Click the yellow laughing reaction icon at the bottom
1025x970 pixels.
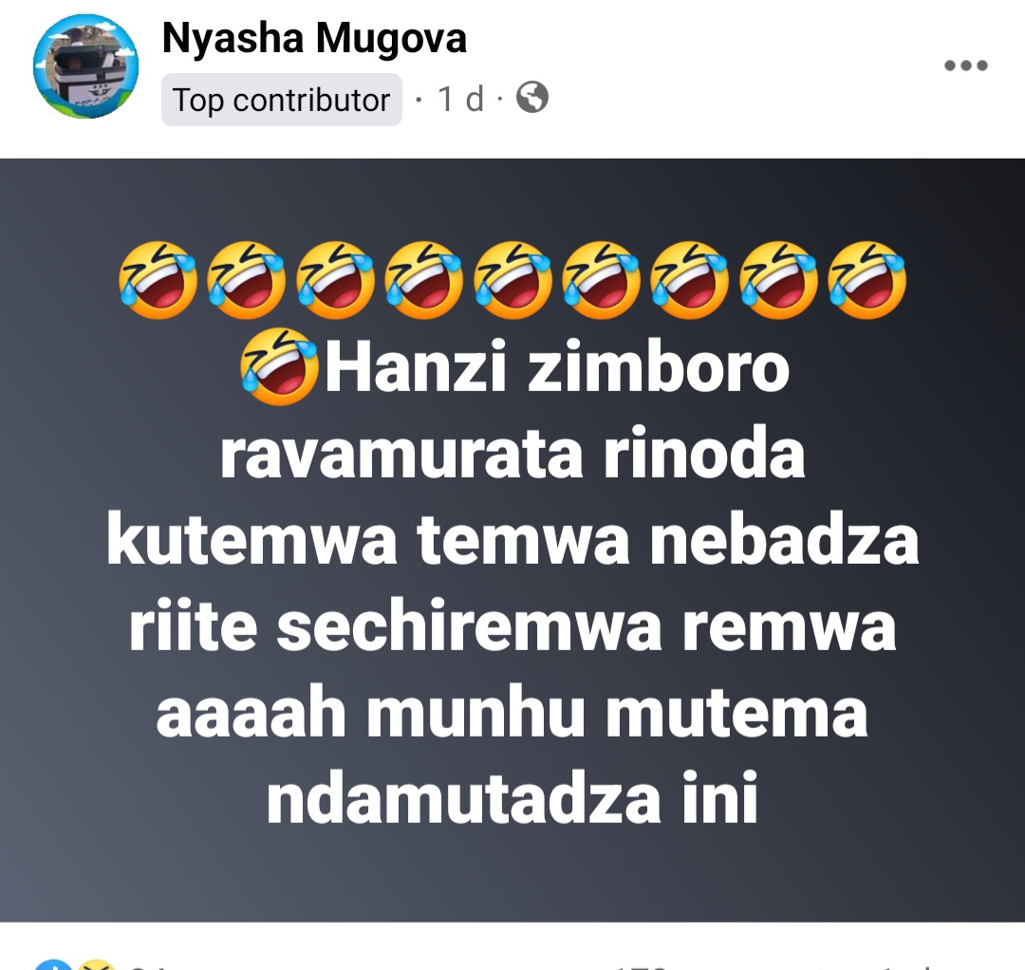96,964
